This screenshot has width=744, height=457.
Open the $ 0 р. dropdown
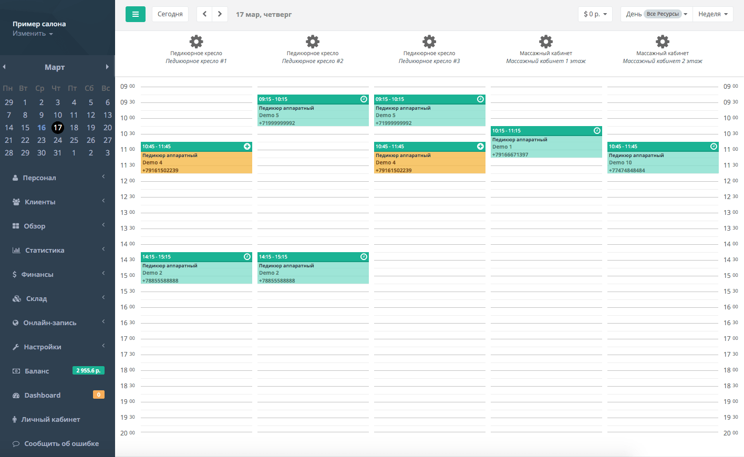(595, 14)
